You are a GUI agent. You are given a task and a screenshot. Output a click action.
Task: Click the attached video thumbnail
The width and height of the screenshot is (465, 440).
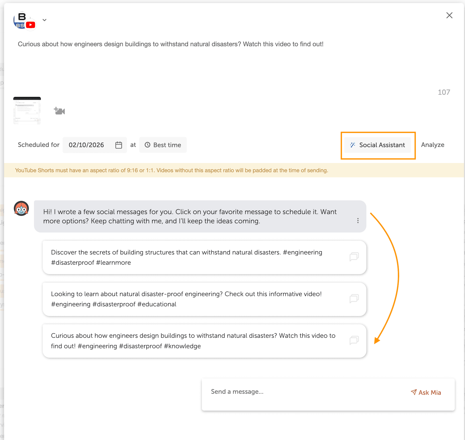pos(27,111)
